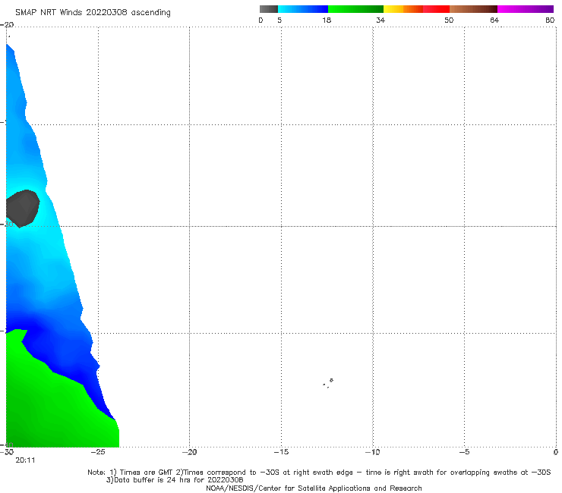562x493 pixels.
Task: Click the longitude label '-10'
Action: point(373,452)
